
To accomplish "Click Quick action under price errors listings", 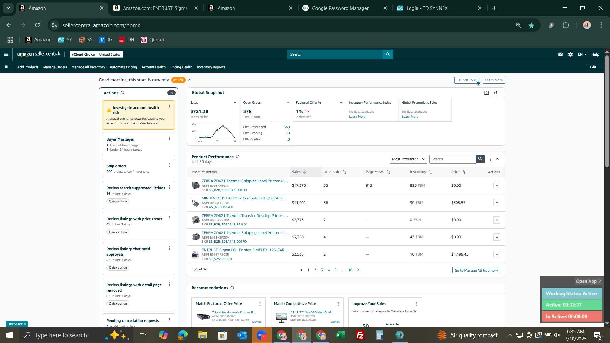I will tap(118, 232).
